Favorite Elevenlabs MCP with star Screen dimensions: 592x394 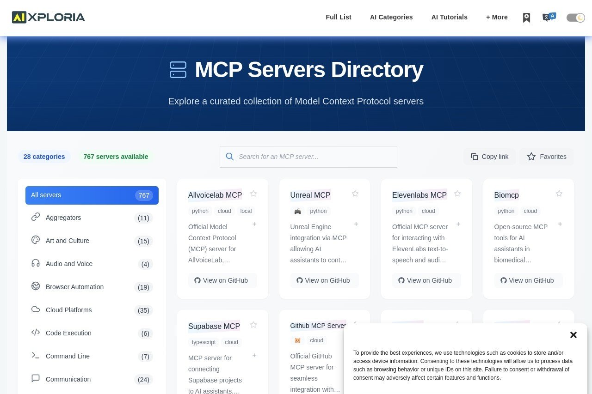457,194
